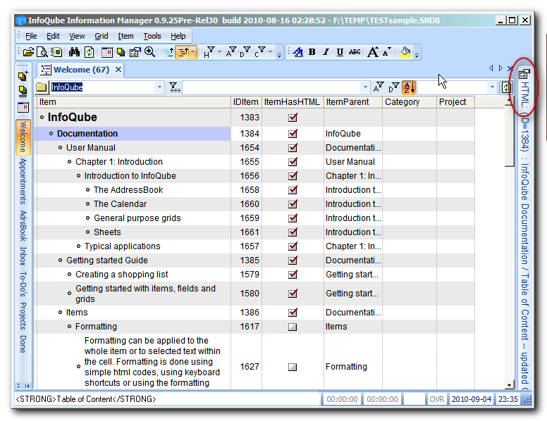Toggle ItemHasHTML checkbox for InfoQube row
The height and width of the screenshot is (421, 547).
pyautogui.click(x=293, y=118)
